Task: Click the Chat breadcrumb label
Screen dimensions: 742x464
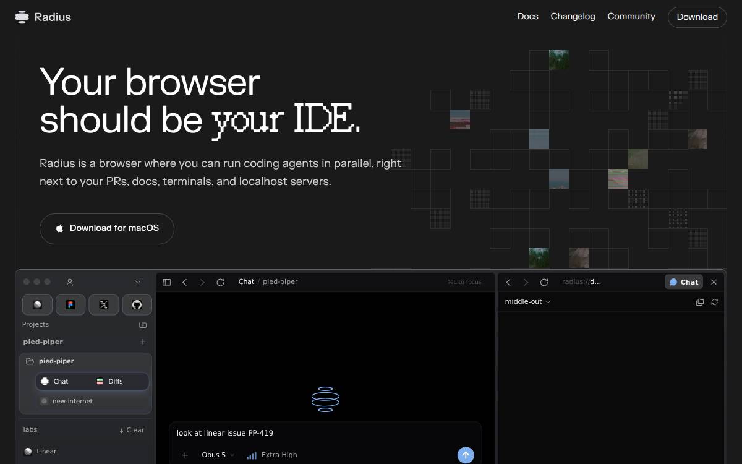Action: click(x=246, y=281)
